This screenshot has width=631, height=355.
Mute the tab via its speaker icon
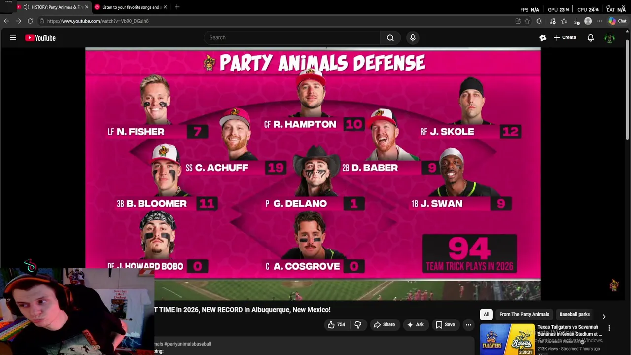pos(26,7)
